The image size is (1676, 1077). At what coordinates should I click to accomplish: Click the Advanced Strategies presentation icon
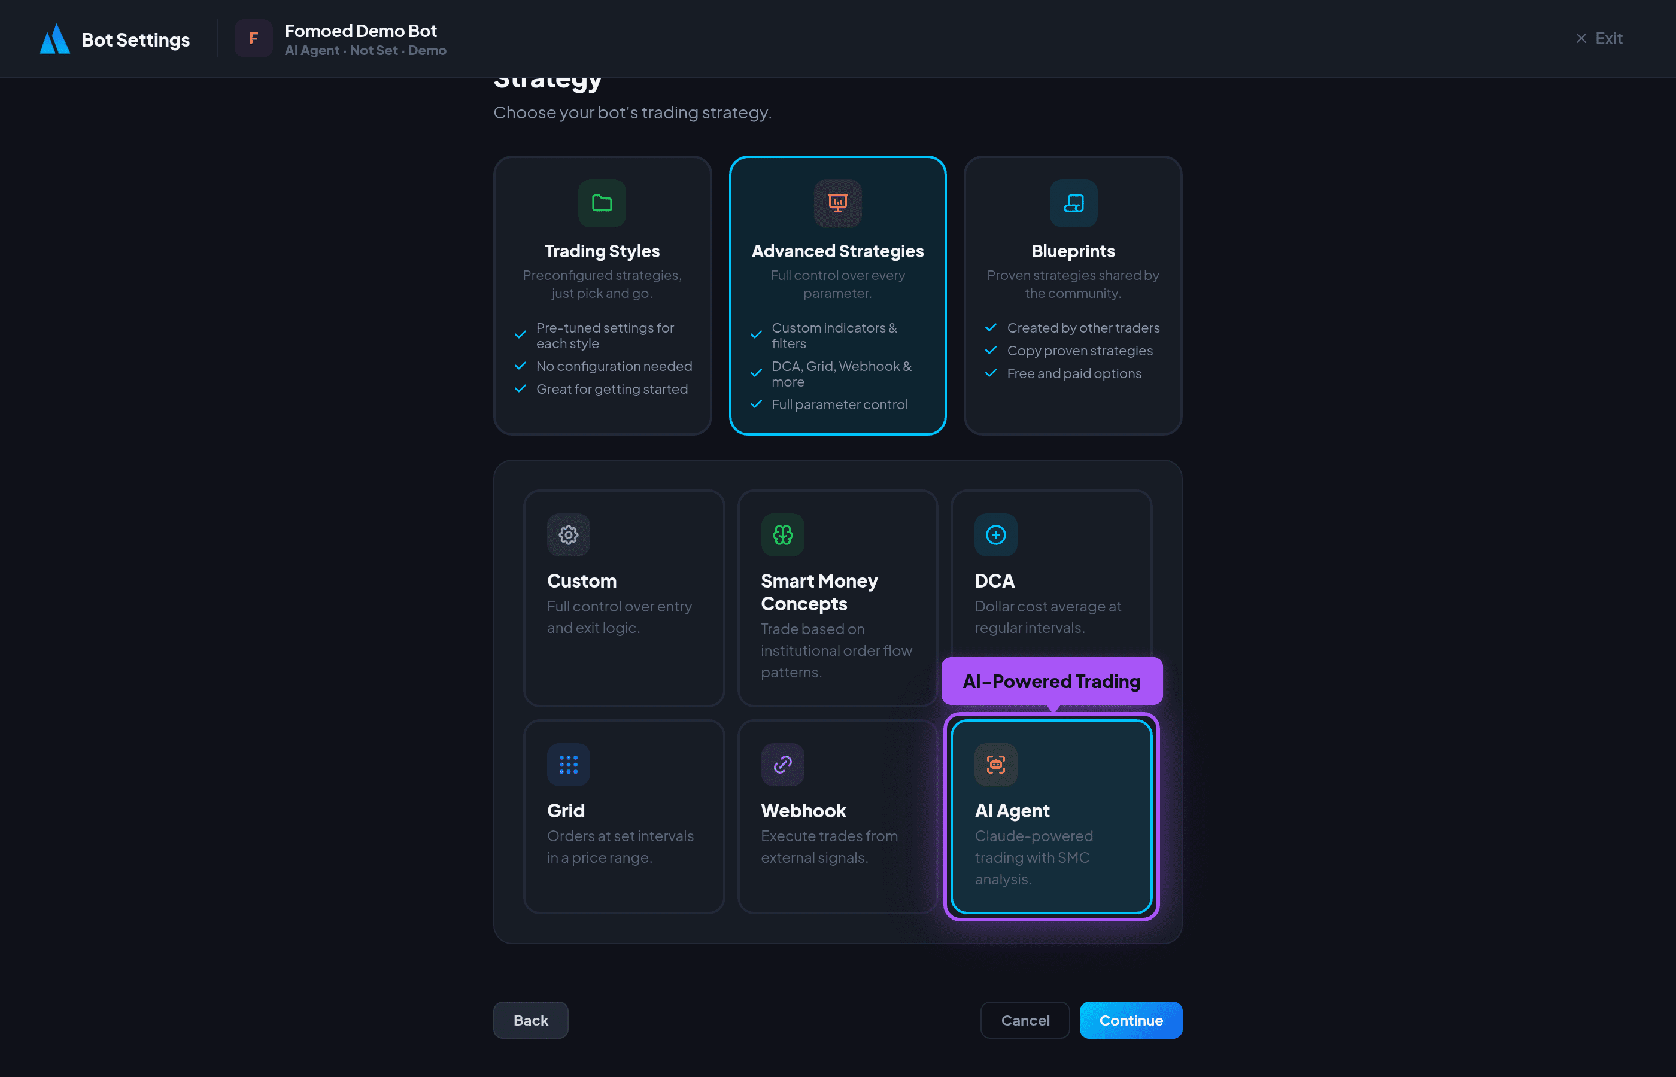[x=837, y=203]
